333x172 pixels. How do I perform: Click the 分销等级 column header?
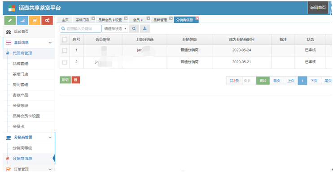click(x=189, y=40)
